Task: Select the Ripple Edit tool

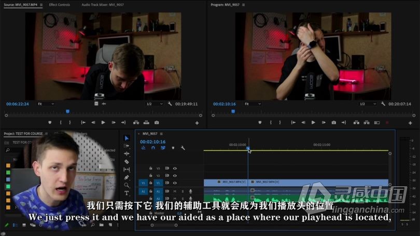Action: (x=127, y=154)
